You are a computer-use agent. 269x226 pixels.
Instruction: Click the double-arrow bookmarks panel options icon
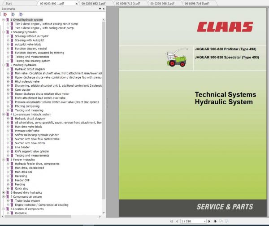(x=100, y=9)
